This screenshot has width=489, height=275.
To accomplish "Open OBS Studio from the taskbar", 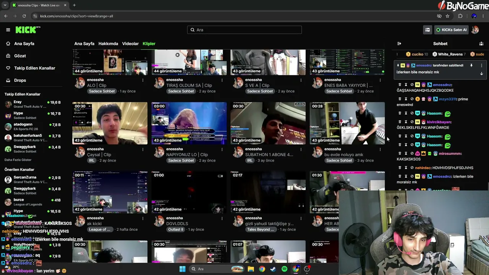I will point(307,269).
